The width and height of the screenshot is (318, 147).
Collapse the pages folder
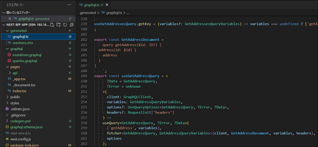coord(7,67)
